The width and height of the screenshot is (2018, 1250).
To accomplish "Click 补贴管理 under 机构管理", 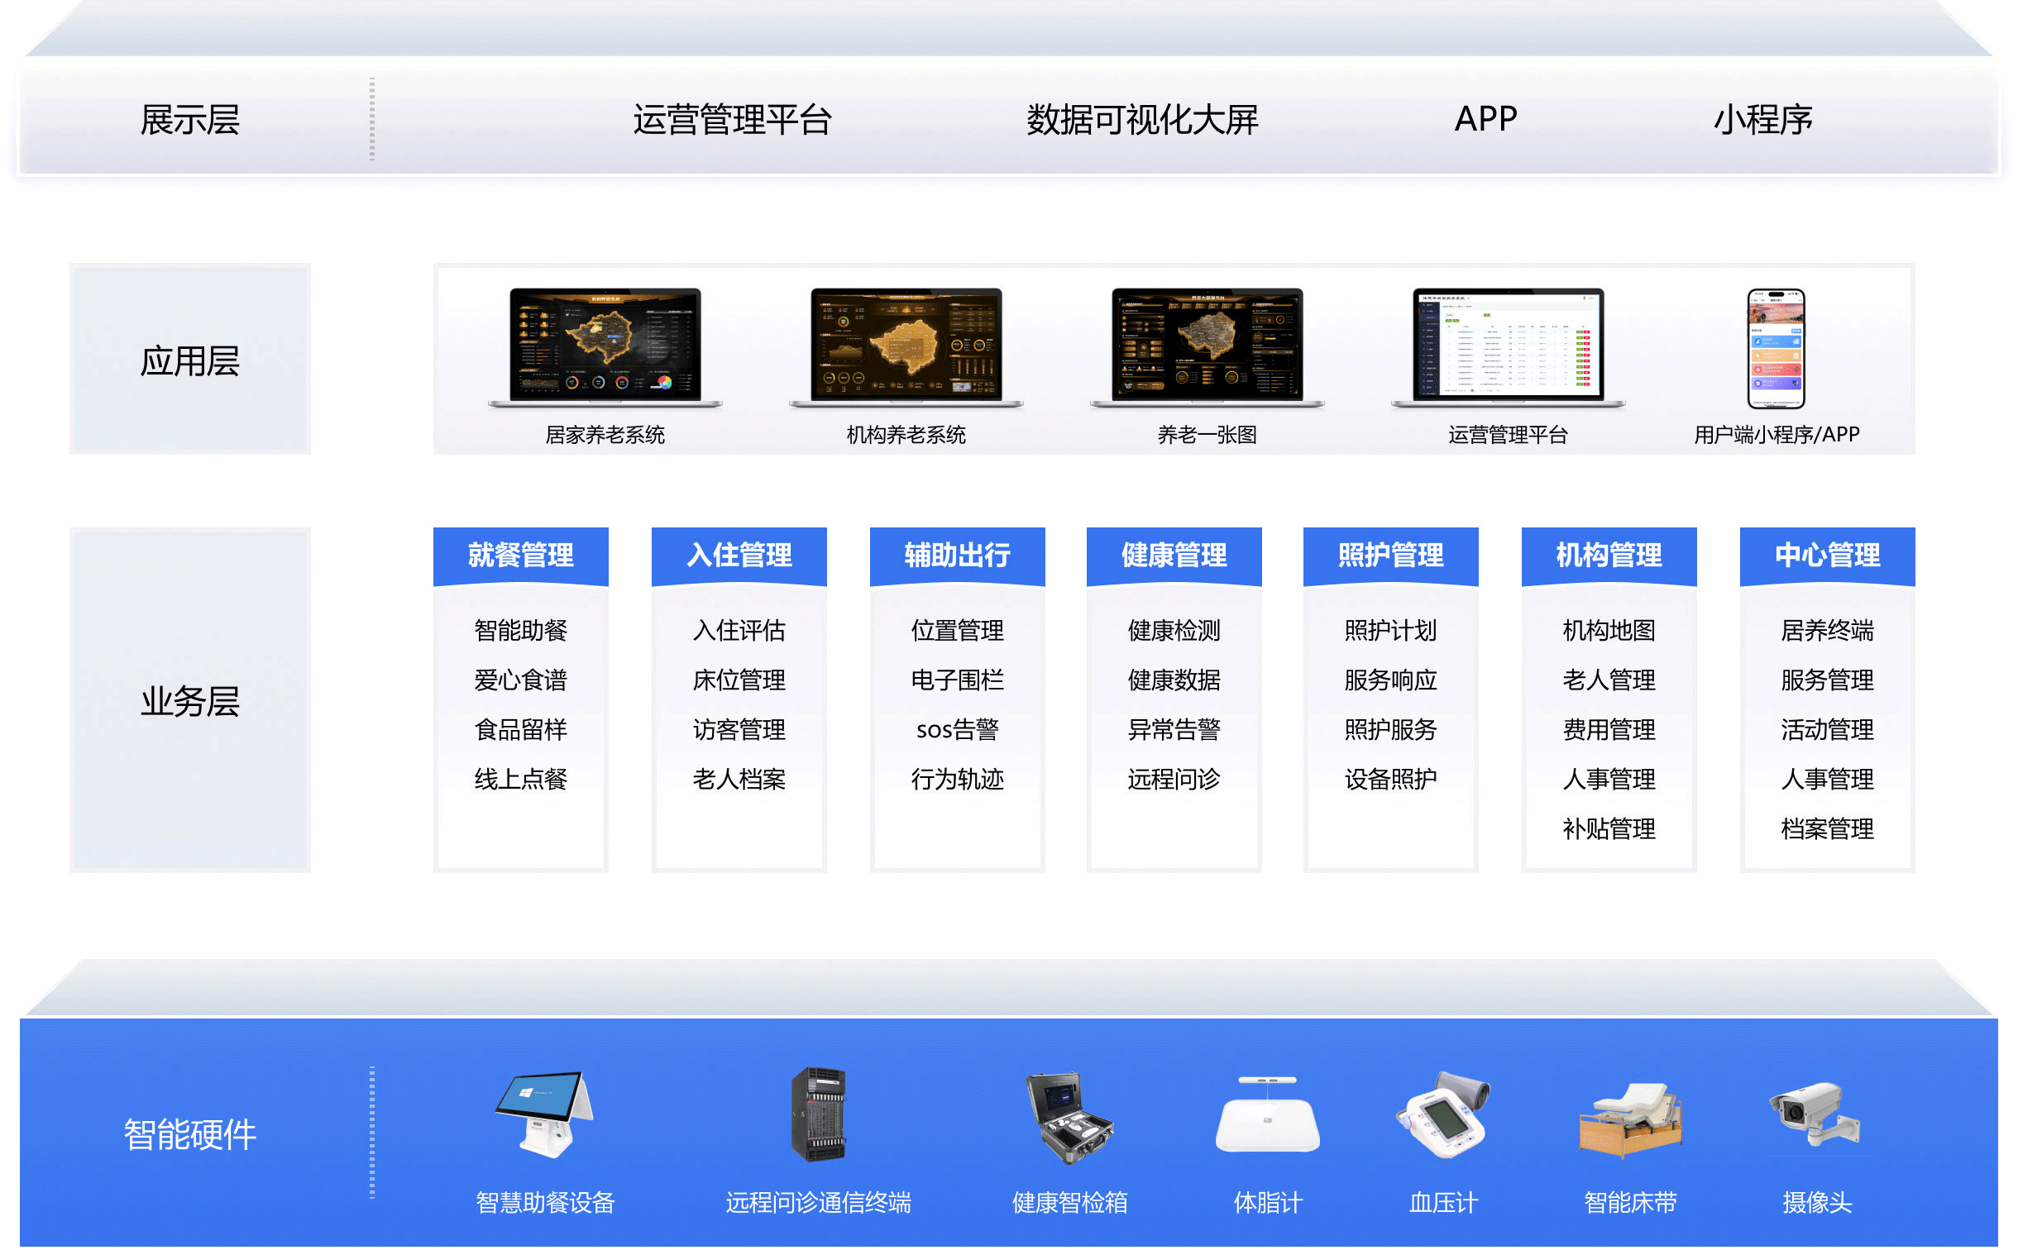I will coord(1609,829).
